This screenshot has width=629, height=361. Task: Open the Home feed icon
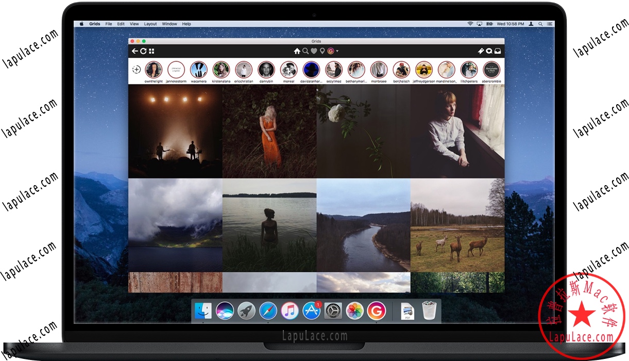(x=297, y=51)
